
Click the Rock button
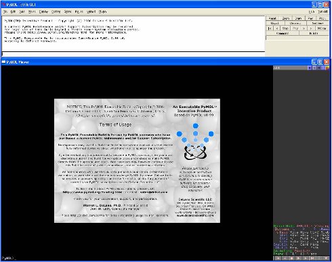point(323,18)
